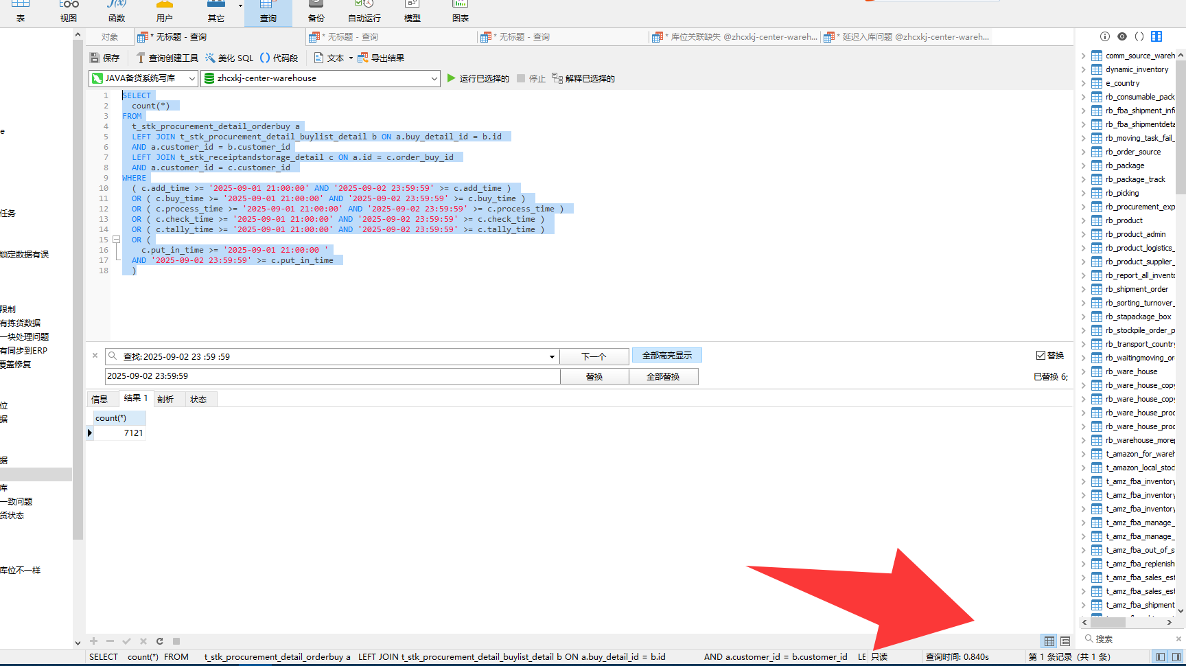1186x666 pixels.
Task: Open the 自动运行 automation section
Action: [x=364, y=12]
